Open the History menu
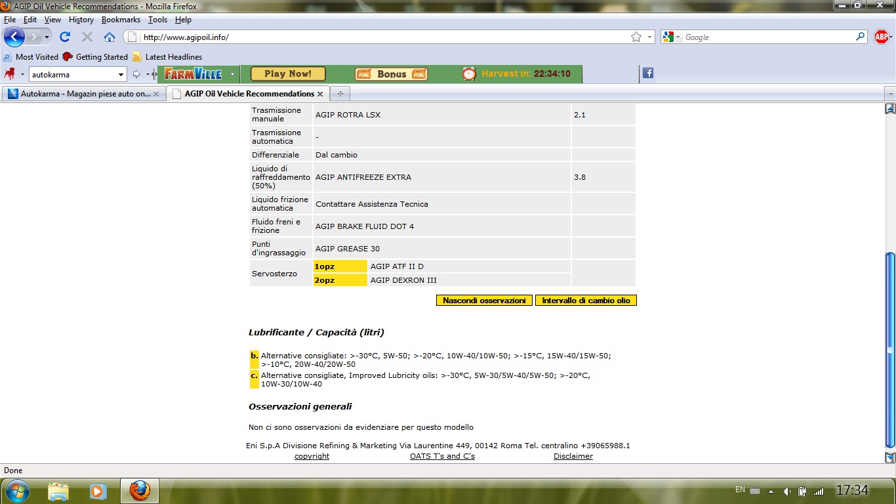 point(81,20)
